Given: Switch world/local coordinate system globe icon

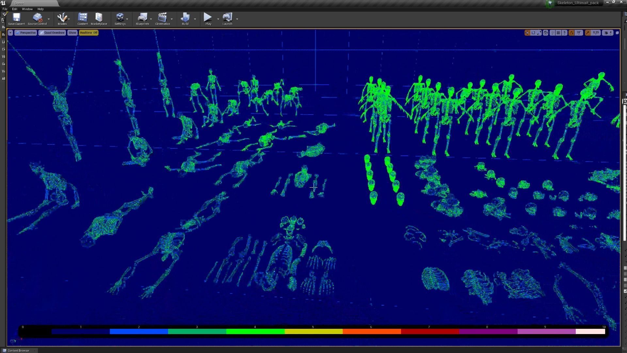Looking at the screenshot, I should point(545,33).
